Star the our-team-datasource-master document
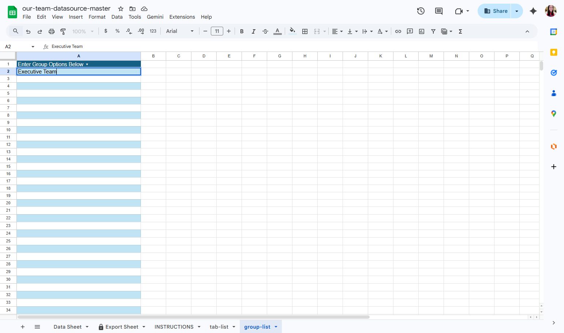This screenshot has height=333, width=564. pos(121,9)
